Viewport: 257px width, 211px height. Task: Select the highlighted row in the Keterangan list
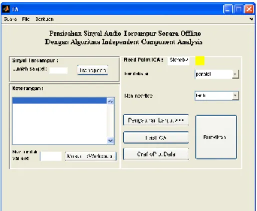pos(60,100)
